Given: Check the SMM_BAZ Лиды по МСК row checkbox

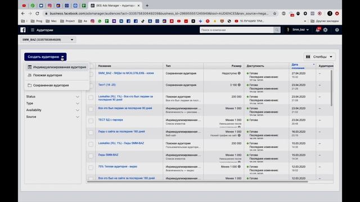Looking at the screenshot, I should point(91,74).
